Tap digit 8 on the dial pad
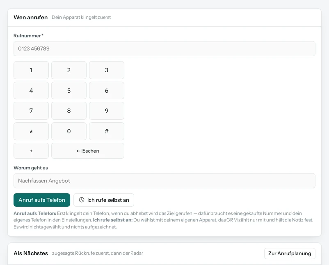The image size is (329, 265). click(69, 111)
